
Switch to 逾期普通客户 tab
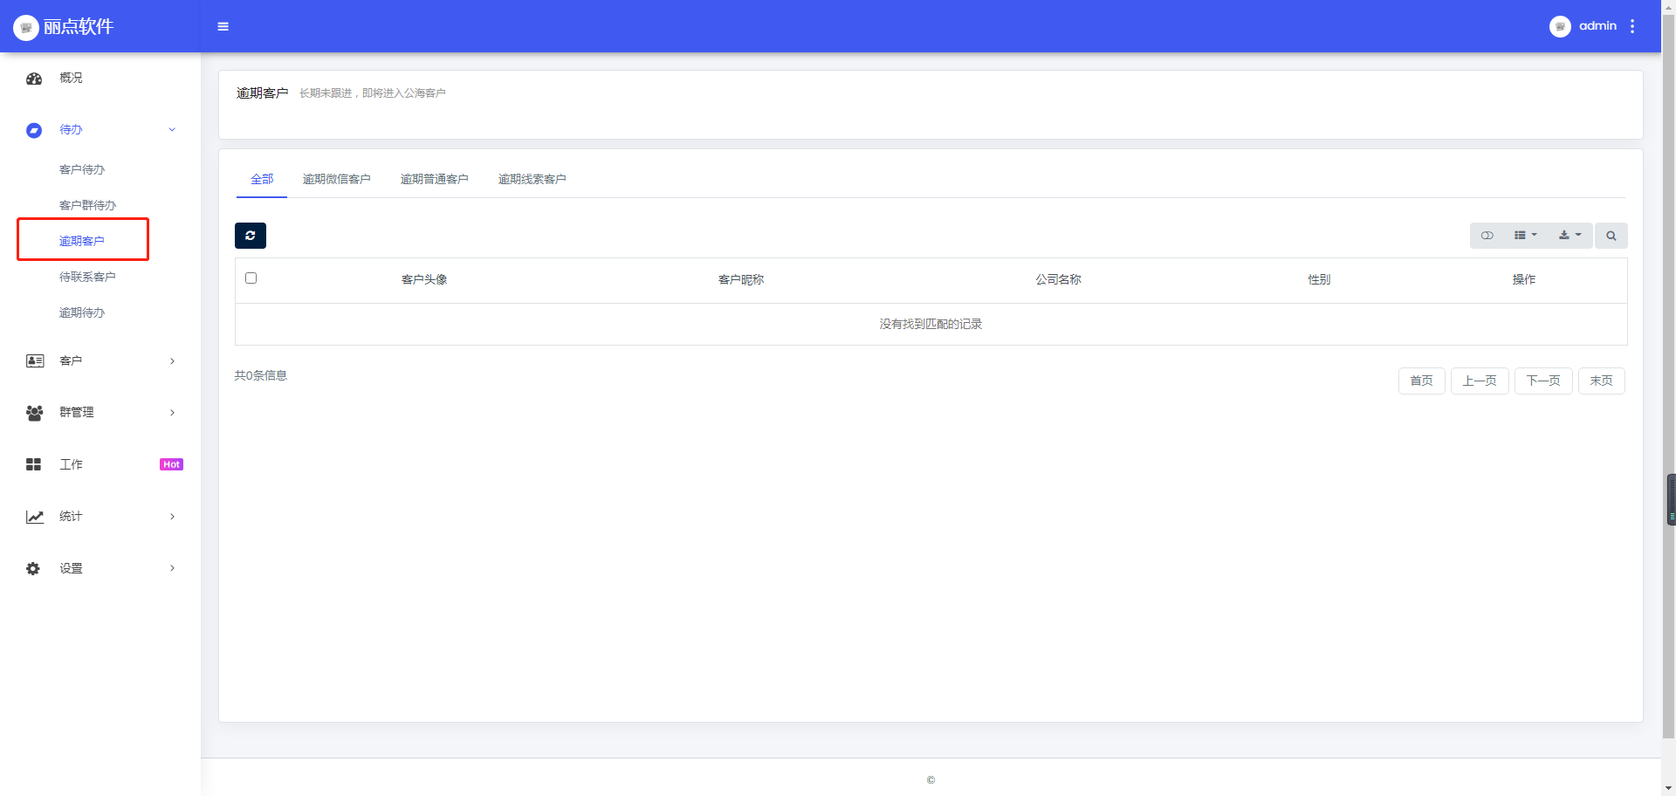435,179
